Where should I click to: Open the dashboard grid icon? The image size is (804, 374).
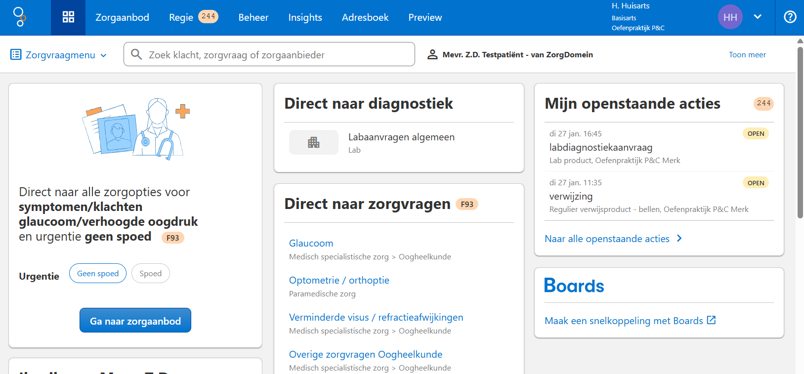click(x=68, y=17)
